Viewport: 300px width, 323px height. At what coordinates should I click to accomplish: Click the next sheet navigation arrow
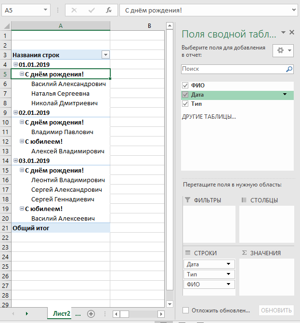pyautogui.click(x=26, y=313)
